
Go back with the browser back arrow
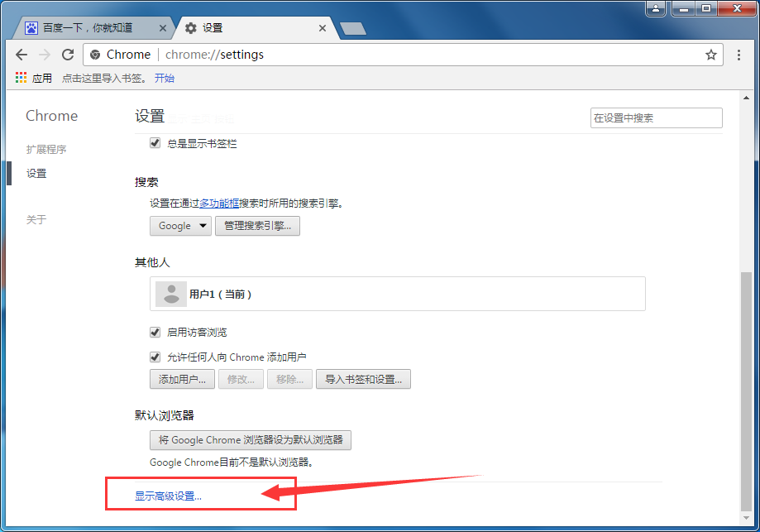(22, 55)
